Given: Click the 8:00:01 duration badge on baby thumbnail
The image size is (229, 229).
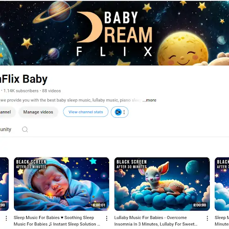Looking at the screenshot, I should pos(99,205).
